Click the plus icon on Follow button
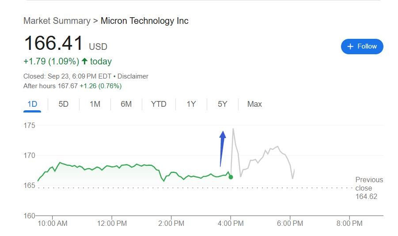 click(350, 46)
